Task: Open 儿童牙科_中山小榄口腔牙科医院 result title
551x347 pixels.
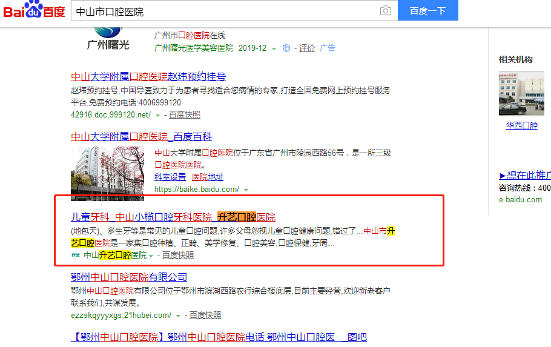Action: pos(173,217)
